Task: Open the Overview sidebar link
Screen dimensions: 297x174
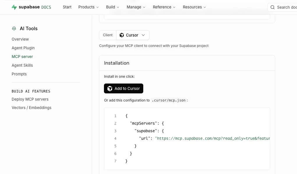Action: 20,39
